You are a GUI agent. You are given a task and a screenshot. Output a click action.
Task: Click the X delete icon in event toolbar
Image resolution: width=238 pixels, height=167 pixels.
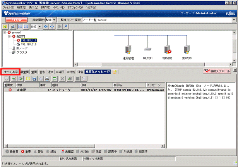coord(62,79)
